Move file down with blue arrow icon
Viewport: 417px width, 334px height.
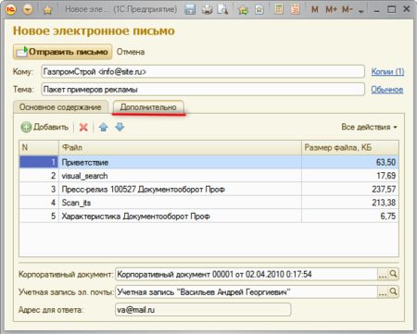coord(120,127)
